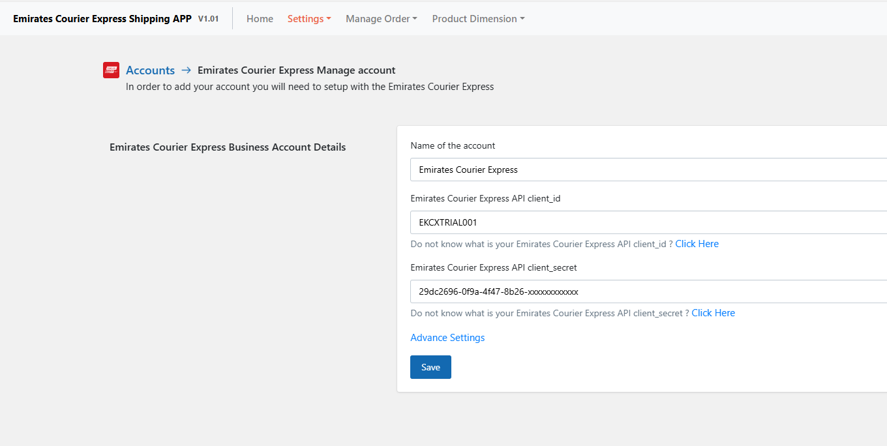Image resolution: width=887 pixels, height=446 pixels.
Task: Click the 'Emirates Courier Express API client_id' label
Action: click(x=485, y=199)
